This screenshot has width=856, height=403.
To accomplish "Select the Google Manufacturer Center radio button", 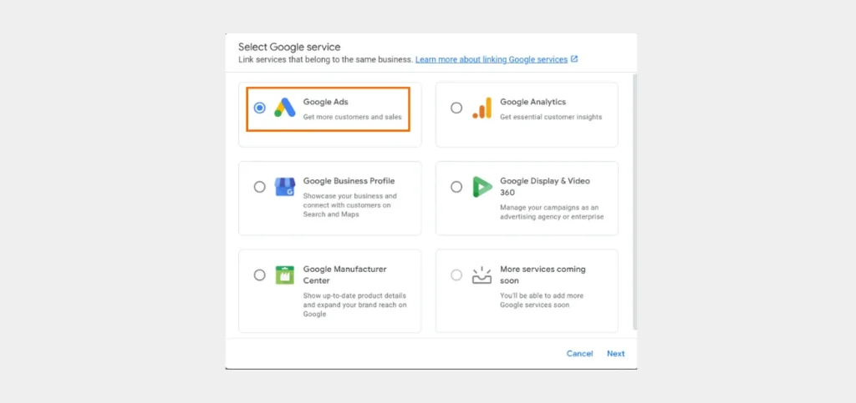I will pyautogui.click(x=260, y=275).
